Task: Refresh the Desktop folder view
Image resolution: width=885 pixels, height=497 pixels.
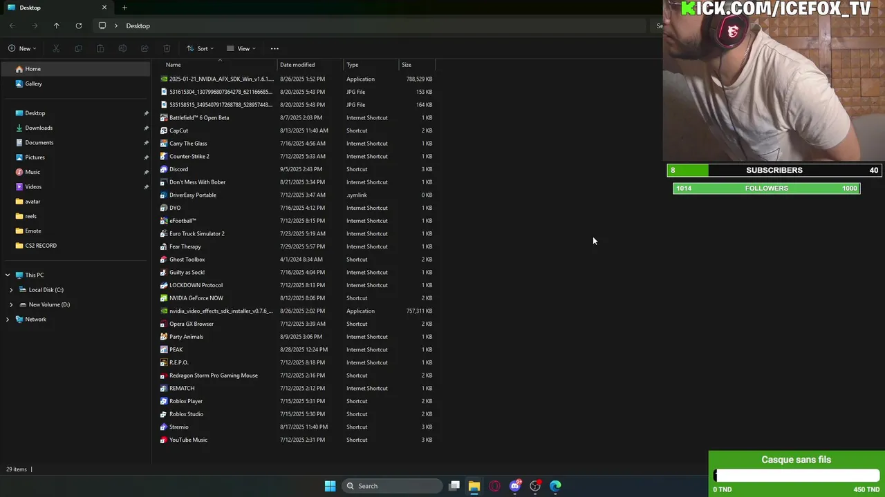Action: click(x=79, y=26)
